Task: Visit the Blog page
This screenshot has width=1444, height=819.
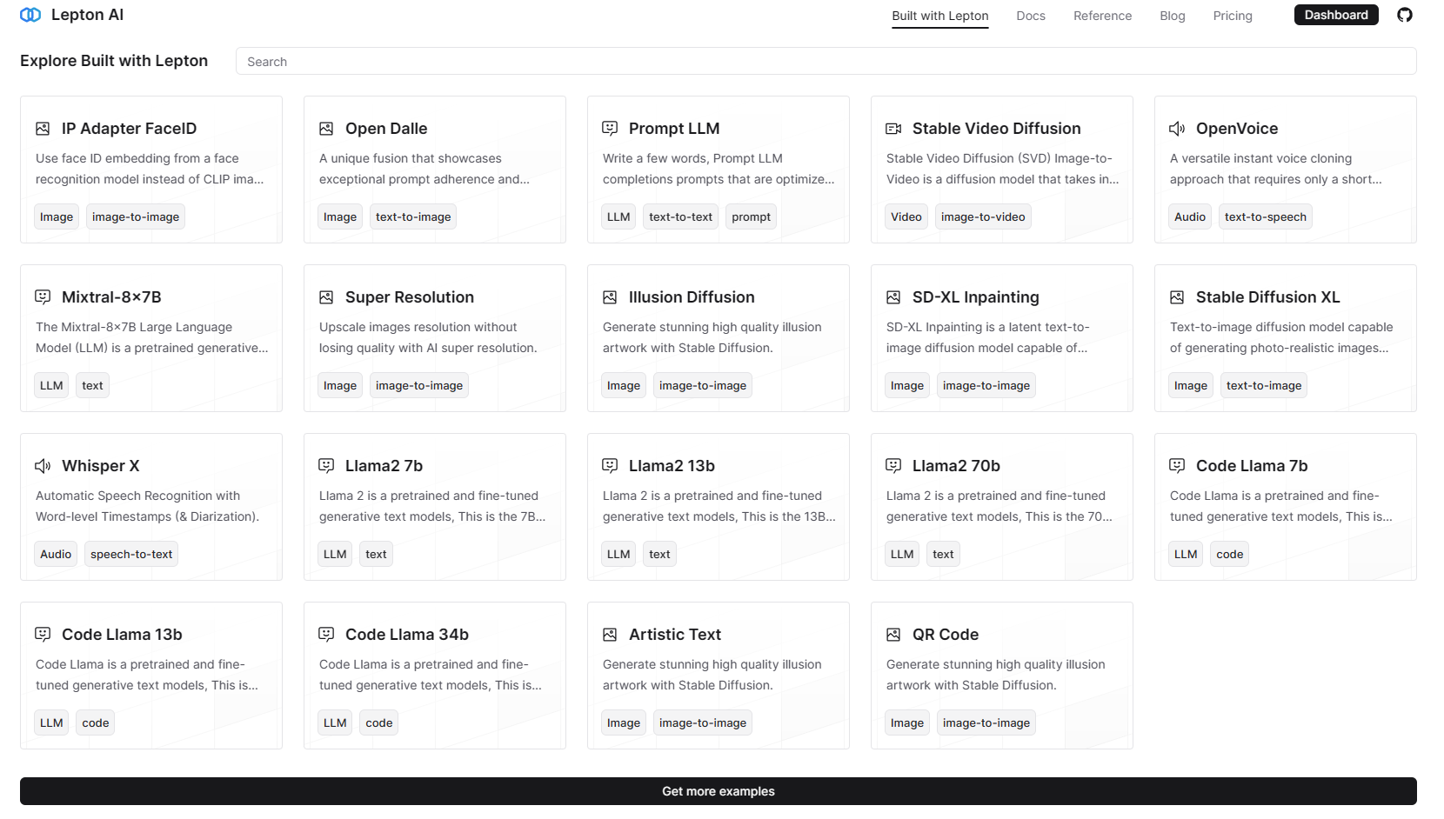Action: tap(1173, 16)
